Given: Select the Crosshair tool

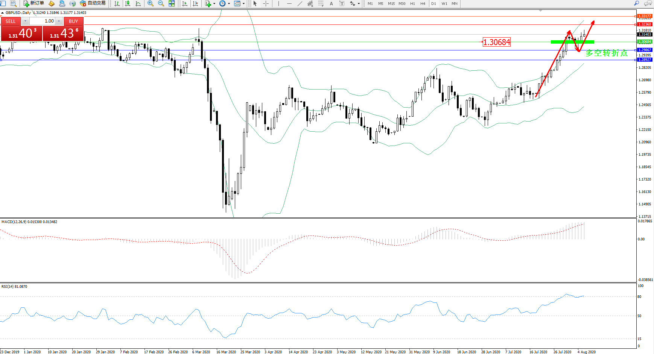Looking at the screenshot, I should click(x=266, y=3).
